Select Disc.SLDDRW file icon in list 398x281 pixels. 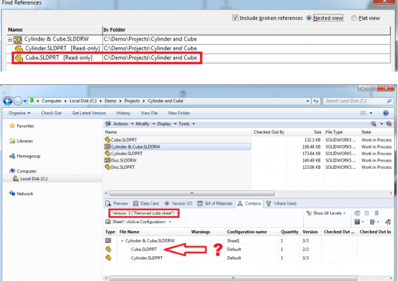pos(107,161)
